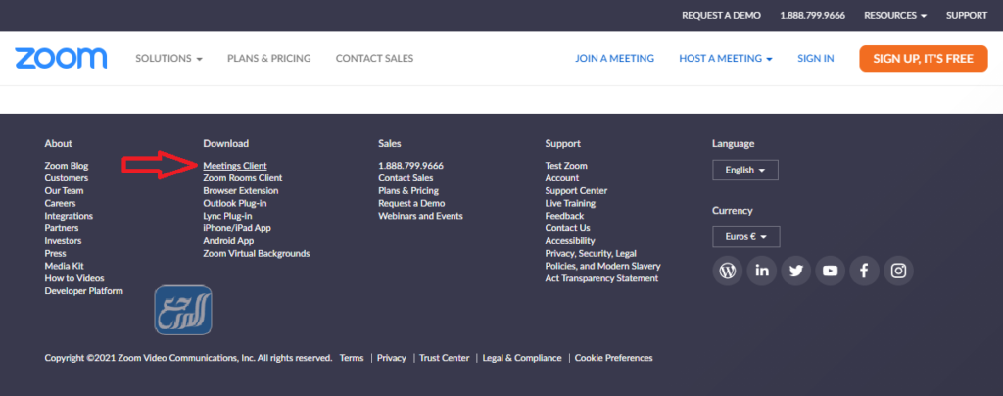Viewport: 1003px width, 396px height.
Task: Open Zoom's LinkedIn page icon
Action: 761,272
